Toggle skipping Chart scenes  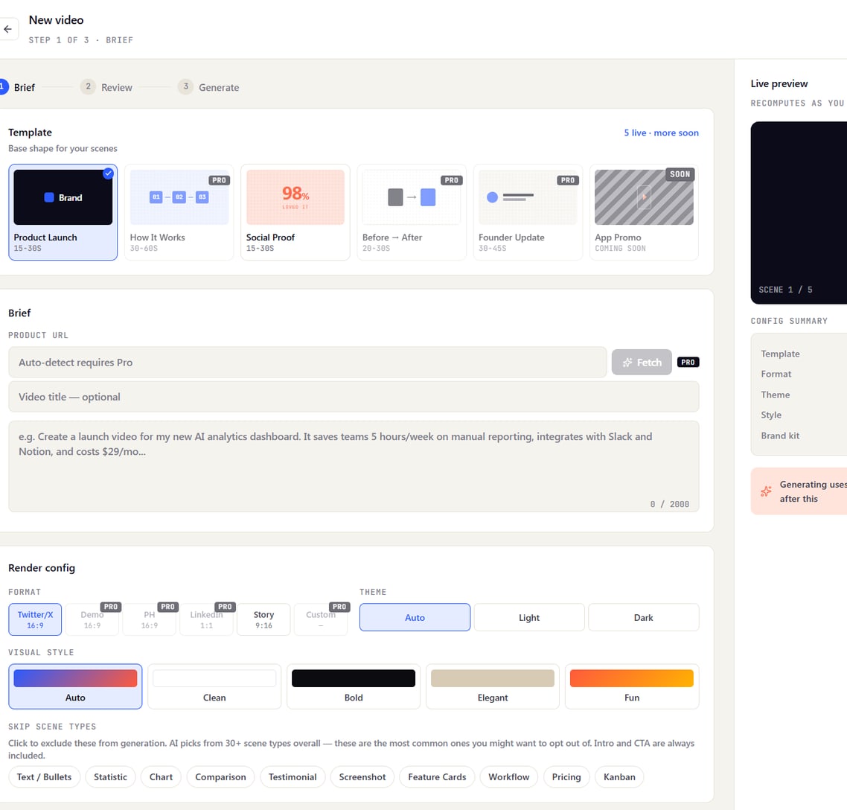point(161,776)
